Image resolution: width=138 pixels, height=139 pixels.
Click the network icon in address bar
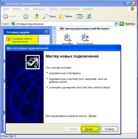pyautogui.click(x=14, y=24)
